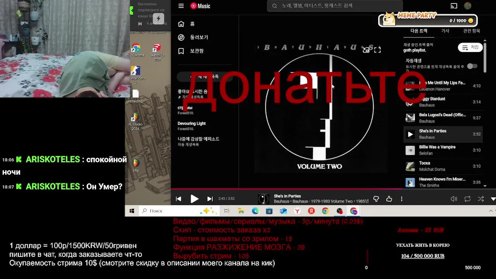496x279 pixels.
Task: Launch Microsoft Edge from the taskbar
Action: [x=255, y=211]
